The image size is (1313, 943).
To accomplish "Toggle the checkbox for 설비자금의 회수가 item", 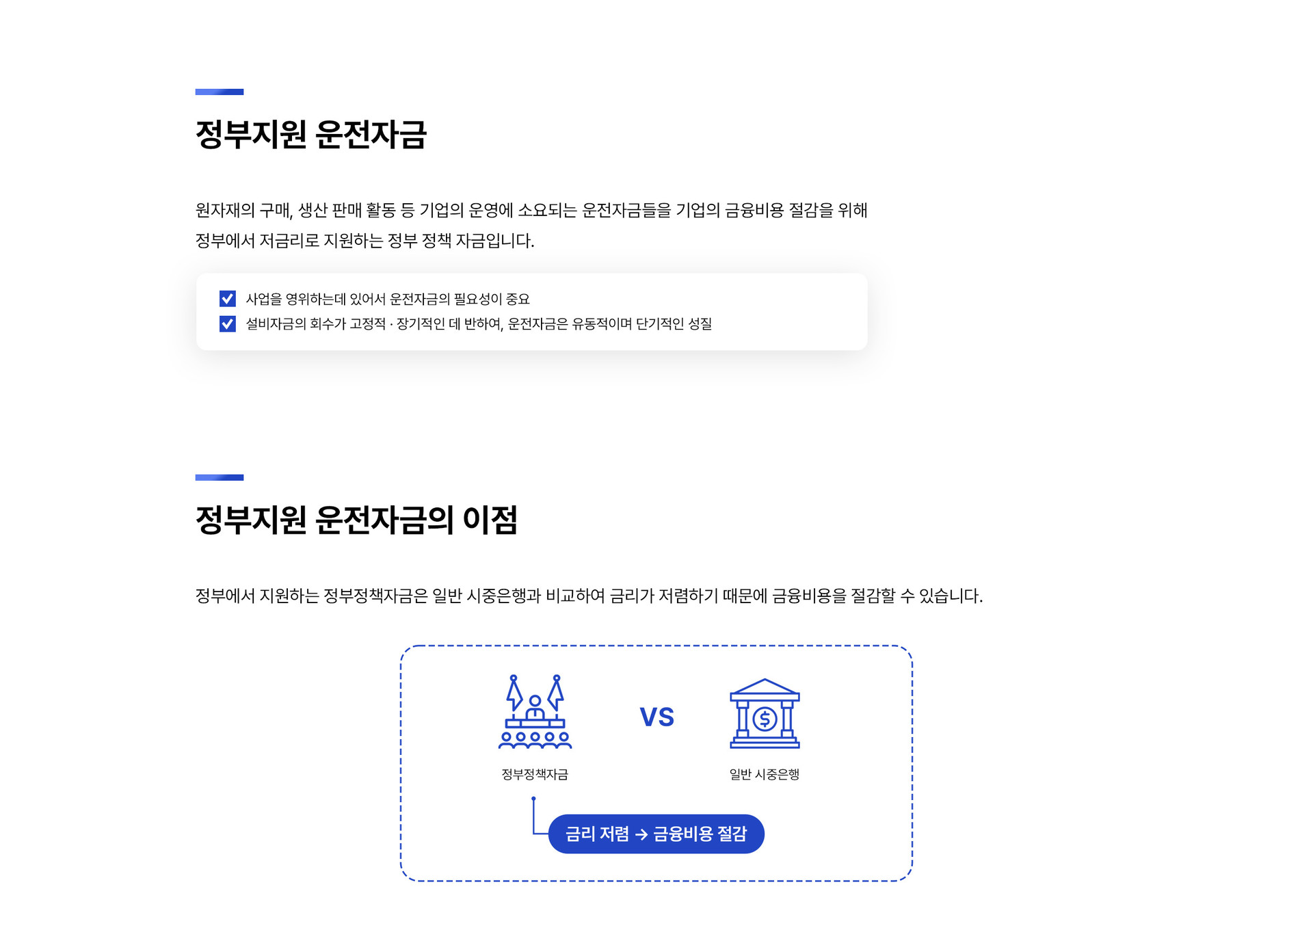I will pos(228,323).
